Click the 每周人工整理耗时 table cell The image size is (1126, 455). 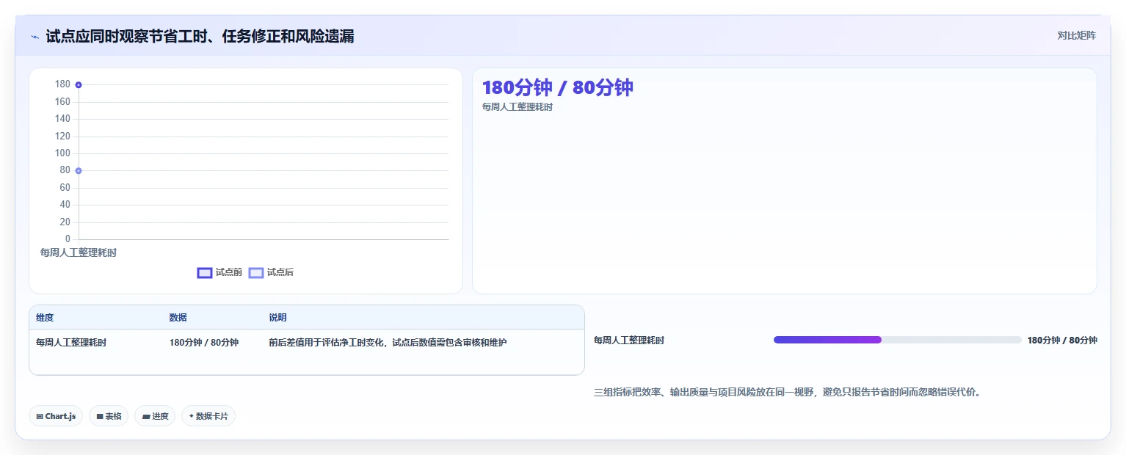(71, 343)
